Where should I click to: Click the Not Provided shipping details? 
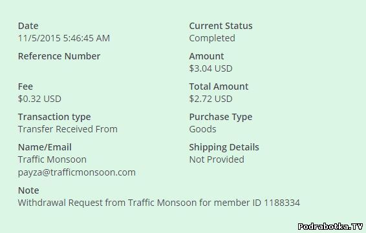click(217, 159)
